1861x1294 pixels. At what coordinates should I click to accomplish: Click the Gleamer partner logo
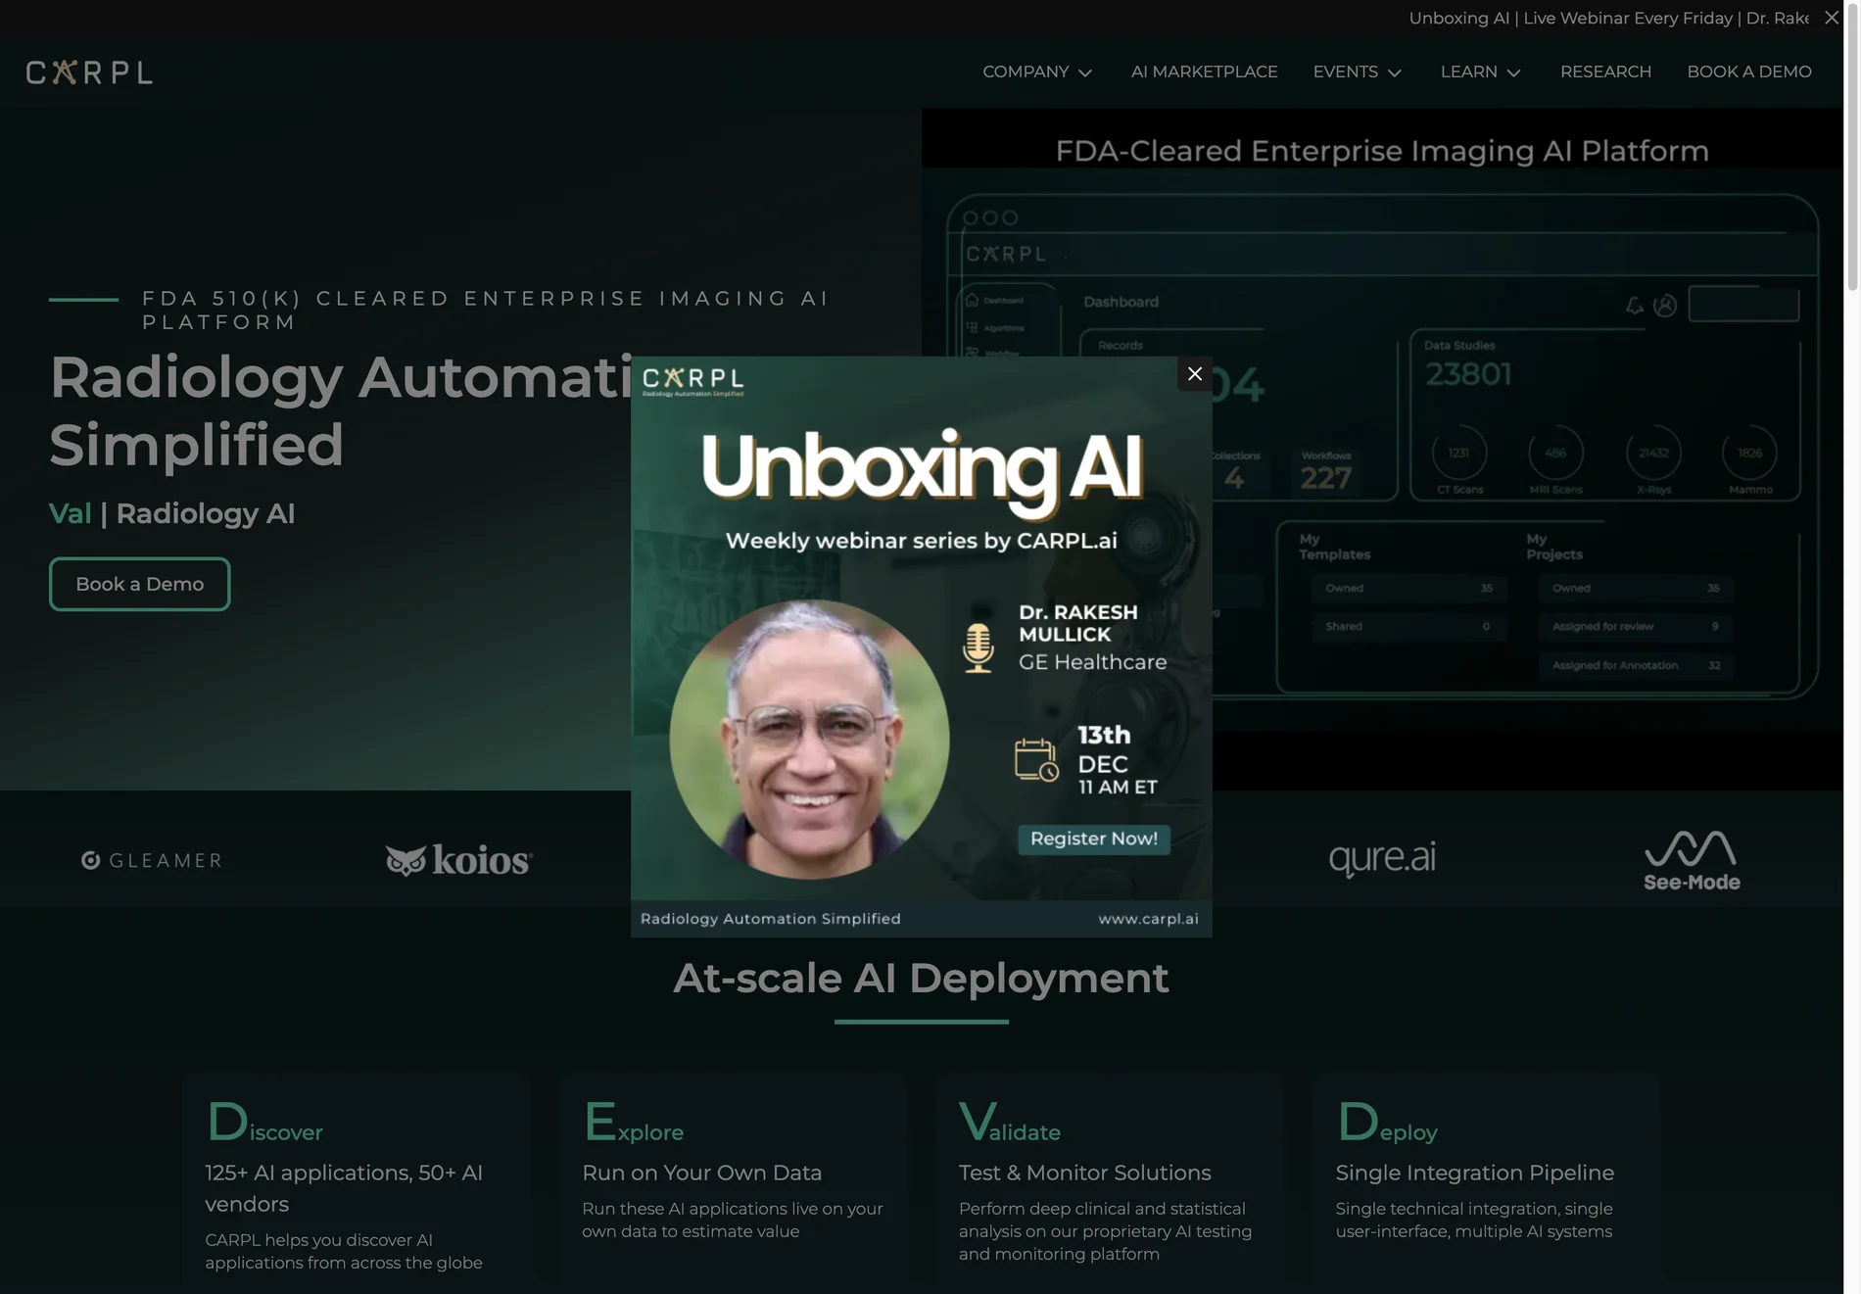(152, 860)
